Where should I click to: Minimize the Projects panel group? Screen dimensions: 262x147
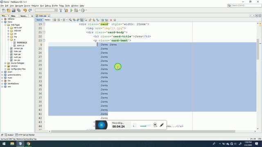click(x=32, y=16)
